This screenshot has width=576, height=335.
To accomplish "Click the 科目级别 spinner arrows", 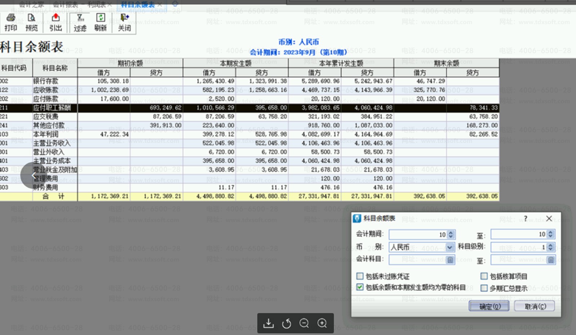I will pyautogui.click(x=550, y=247).
